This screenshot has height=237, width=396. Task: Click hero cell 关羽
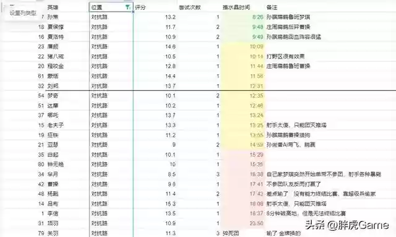pos(53,233)
